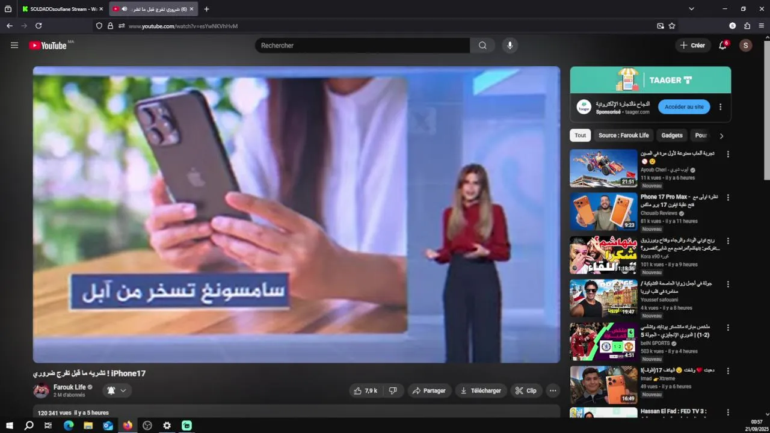Start voice search with microphone icon

510,45
